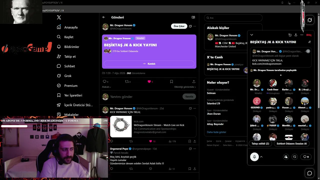Edit the Space title with pencil icon
Image resolution: width=320 pixels, height=180 pixels.
click(309, 42)
